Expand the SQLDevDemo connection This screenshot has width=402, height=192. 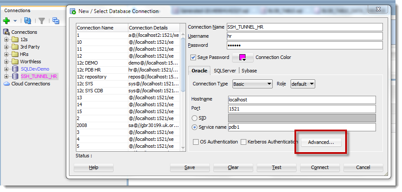pyautogui.click(x=7, y=69)
